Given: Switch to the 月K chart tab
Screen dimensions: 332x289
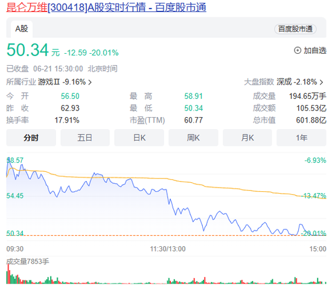Looking at the screenshot, I should [247, 138].
